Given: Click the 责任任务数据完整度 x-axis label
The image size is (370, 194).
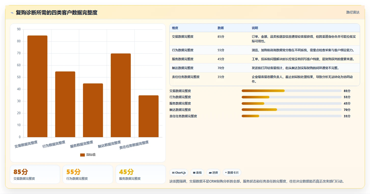Looking at the screenshot, I should (x=134, y=145).
